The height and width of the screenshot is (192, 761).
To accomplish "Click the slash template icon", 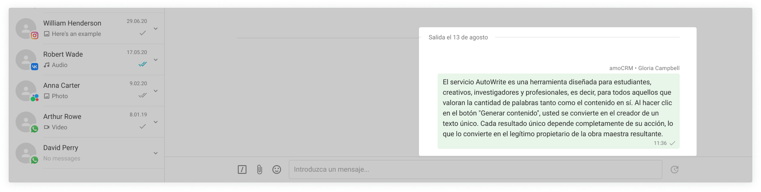I will click(242, 170).
